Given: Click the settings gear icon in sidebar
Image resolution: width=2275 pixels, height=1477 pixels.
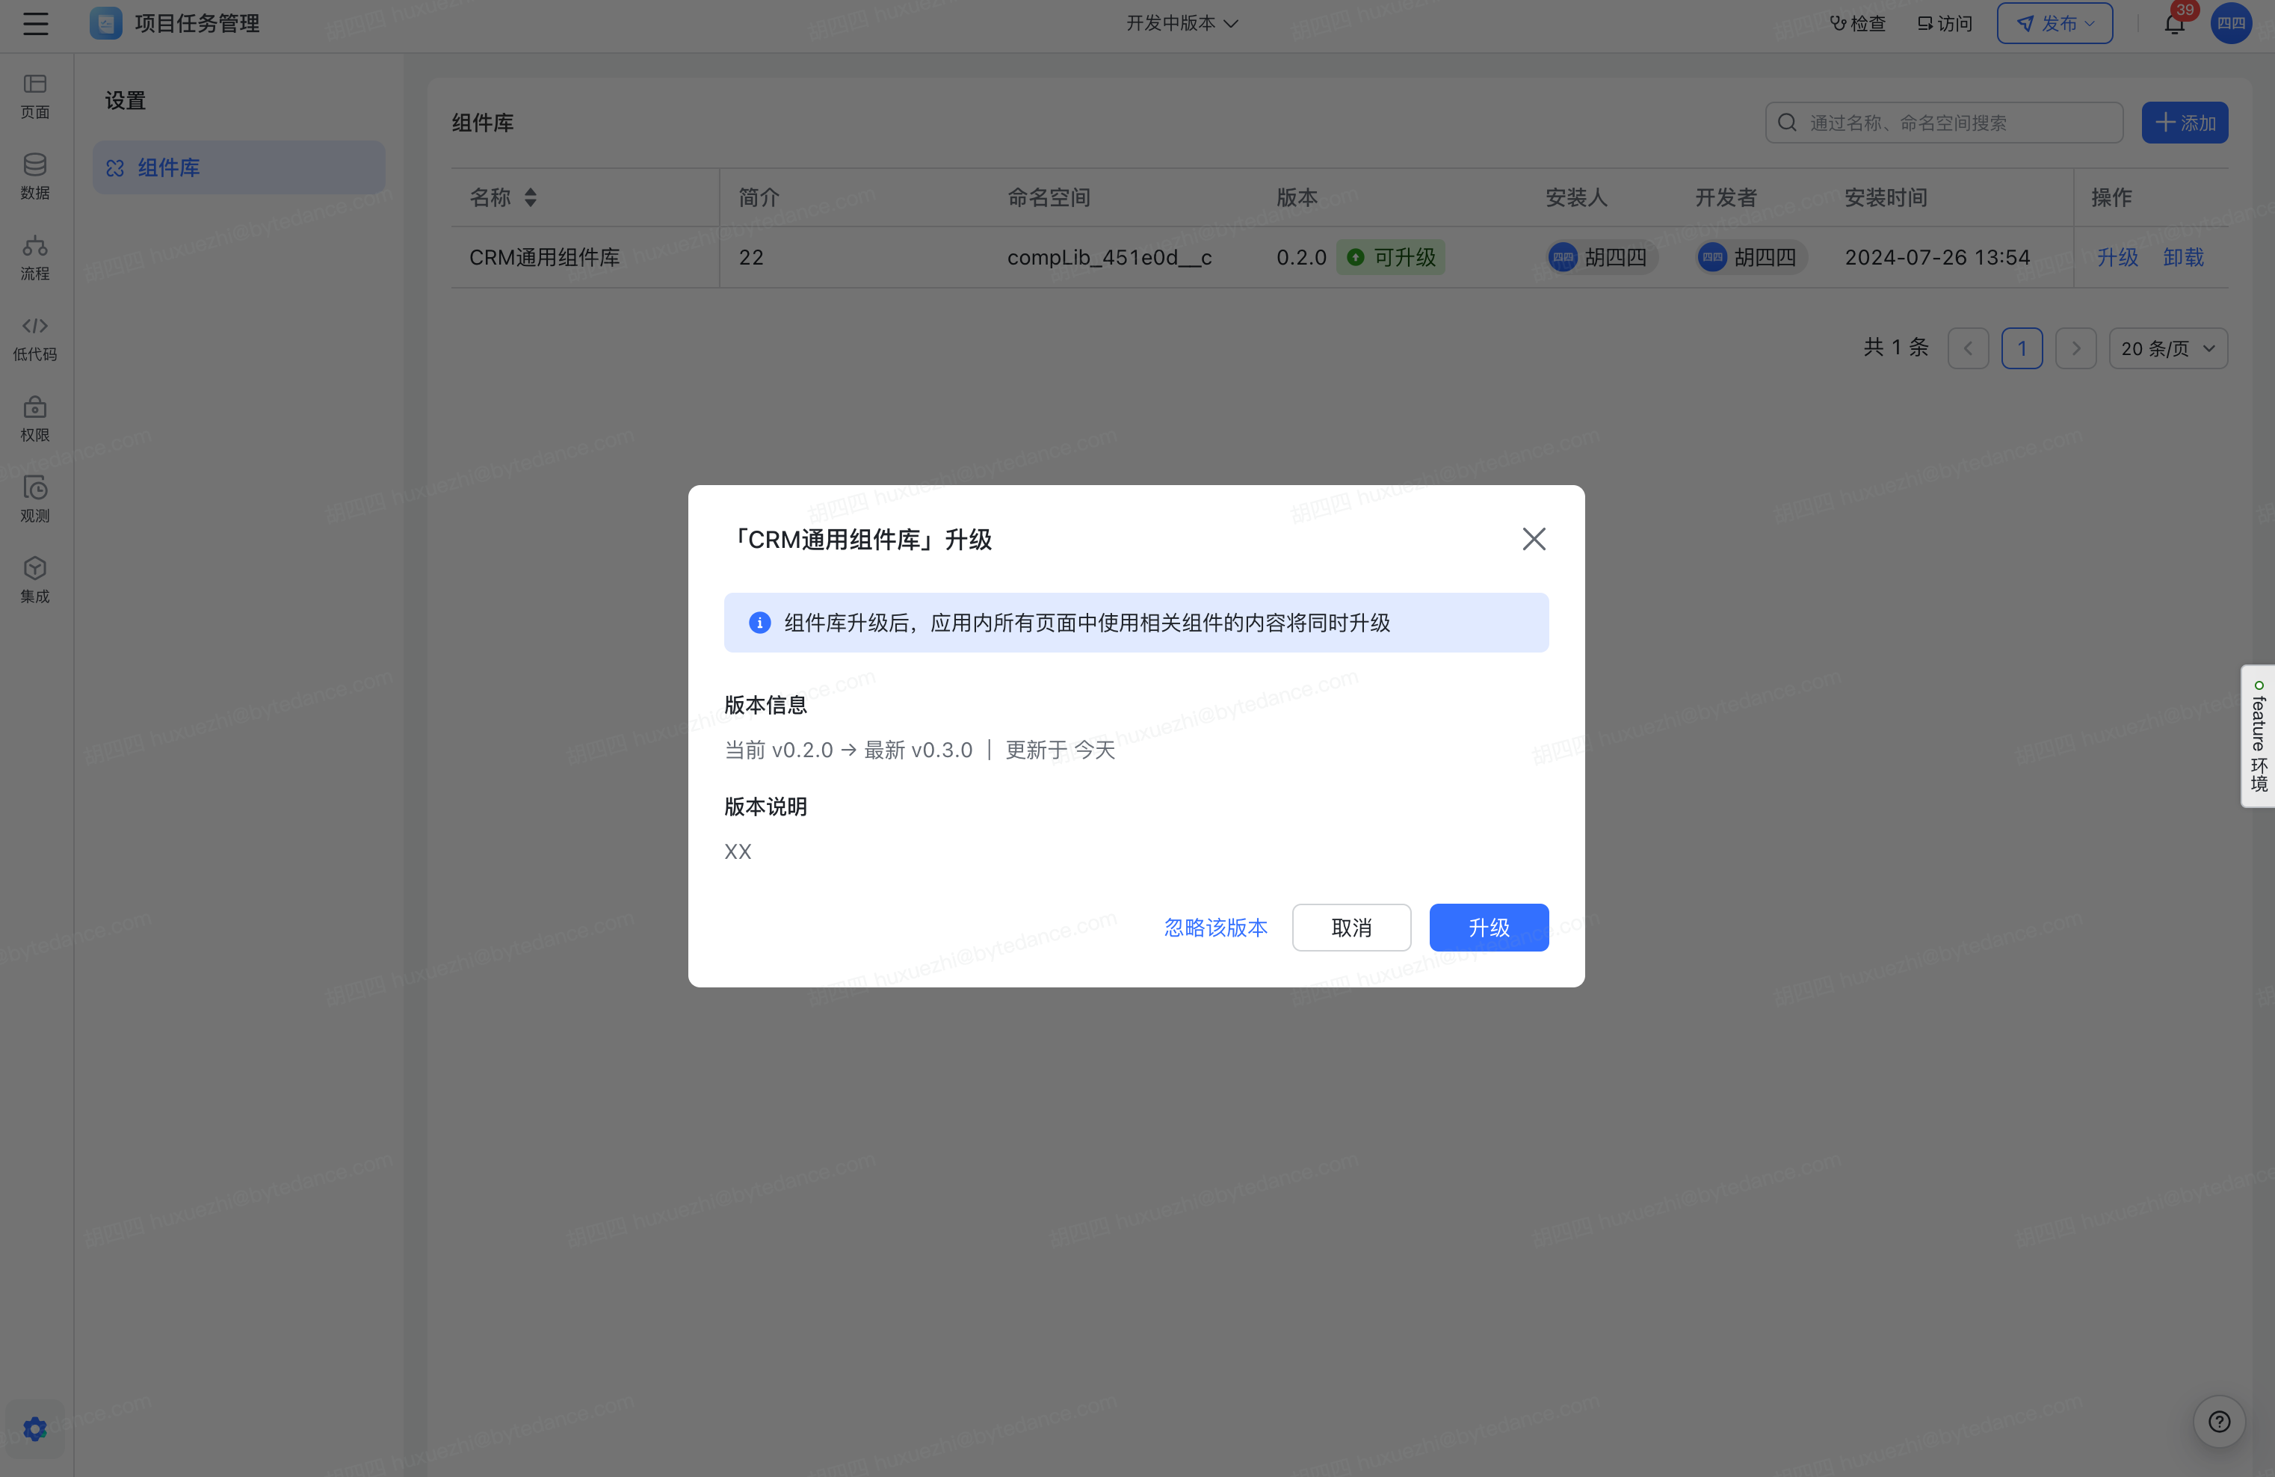Looking at the screenshot, I should coord(35,1428).
